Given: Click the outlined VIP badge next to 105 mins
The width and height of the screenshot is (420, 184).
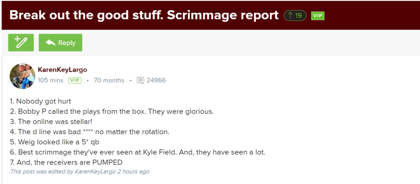Looking at the screenshot, I should 75,80.
